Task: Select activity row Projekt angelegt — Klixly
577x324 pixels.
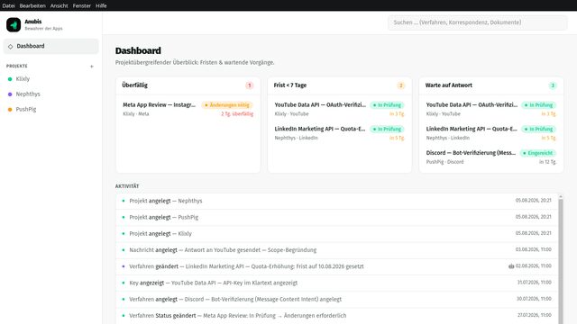Action: coord(337,234)
